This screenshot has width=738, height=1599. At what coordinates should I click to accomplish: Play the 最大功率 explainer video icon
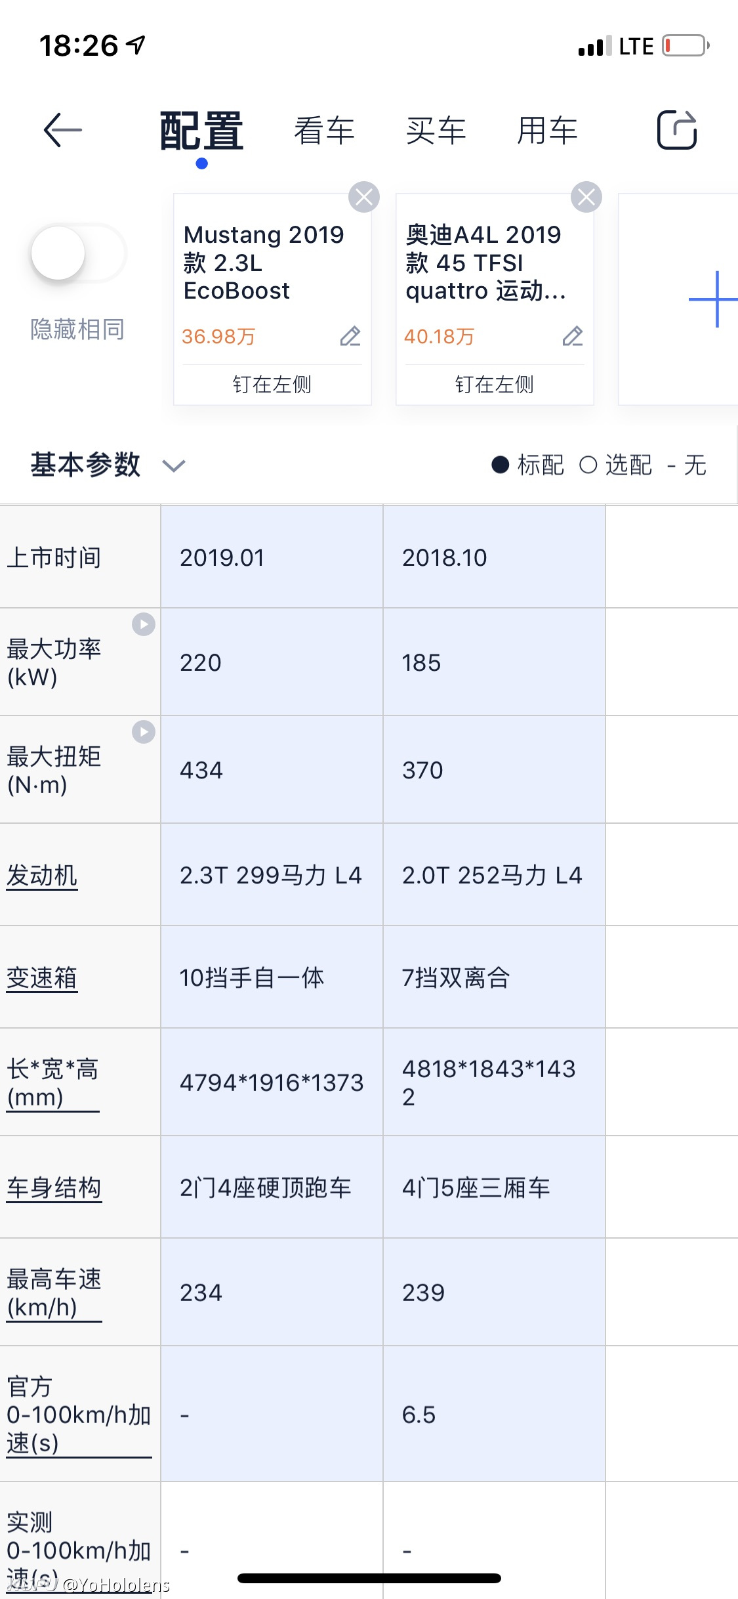coord(144,624)
